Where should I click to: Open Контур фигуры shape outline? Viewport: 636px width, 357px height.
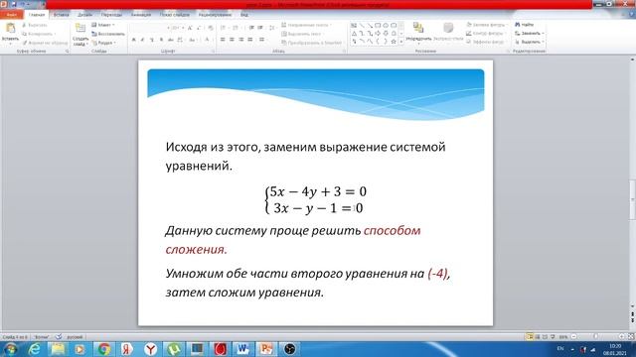(x=486, y=33)
